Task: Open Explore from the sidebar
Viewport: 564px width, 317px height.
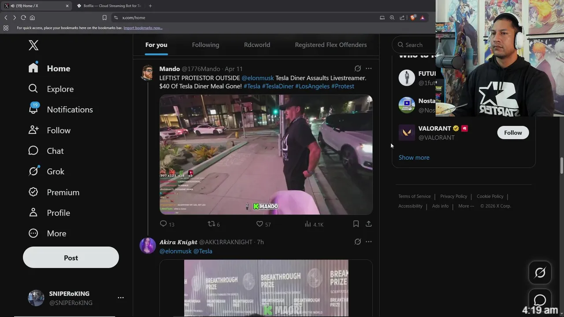Action: pyautogui.click(x=51, y=89)
